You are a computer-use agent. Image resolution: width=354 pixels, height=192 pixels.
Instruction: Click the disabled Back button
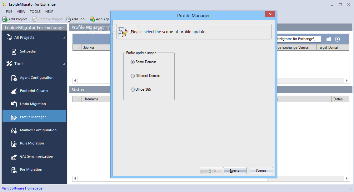[x=211, y=171]
